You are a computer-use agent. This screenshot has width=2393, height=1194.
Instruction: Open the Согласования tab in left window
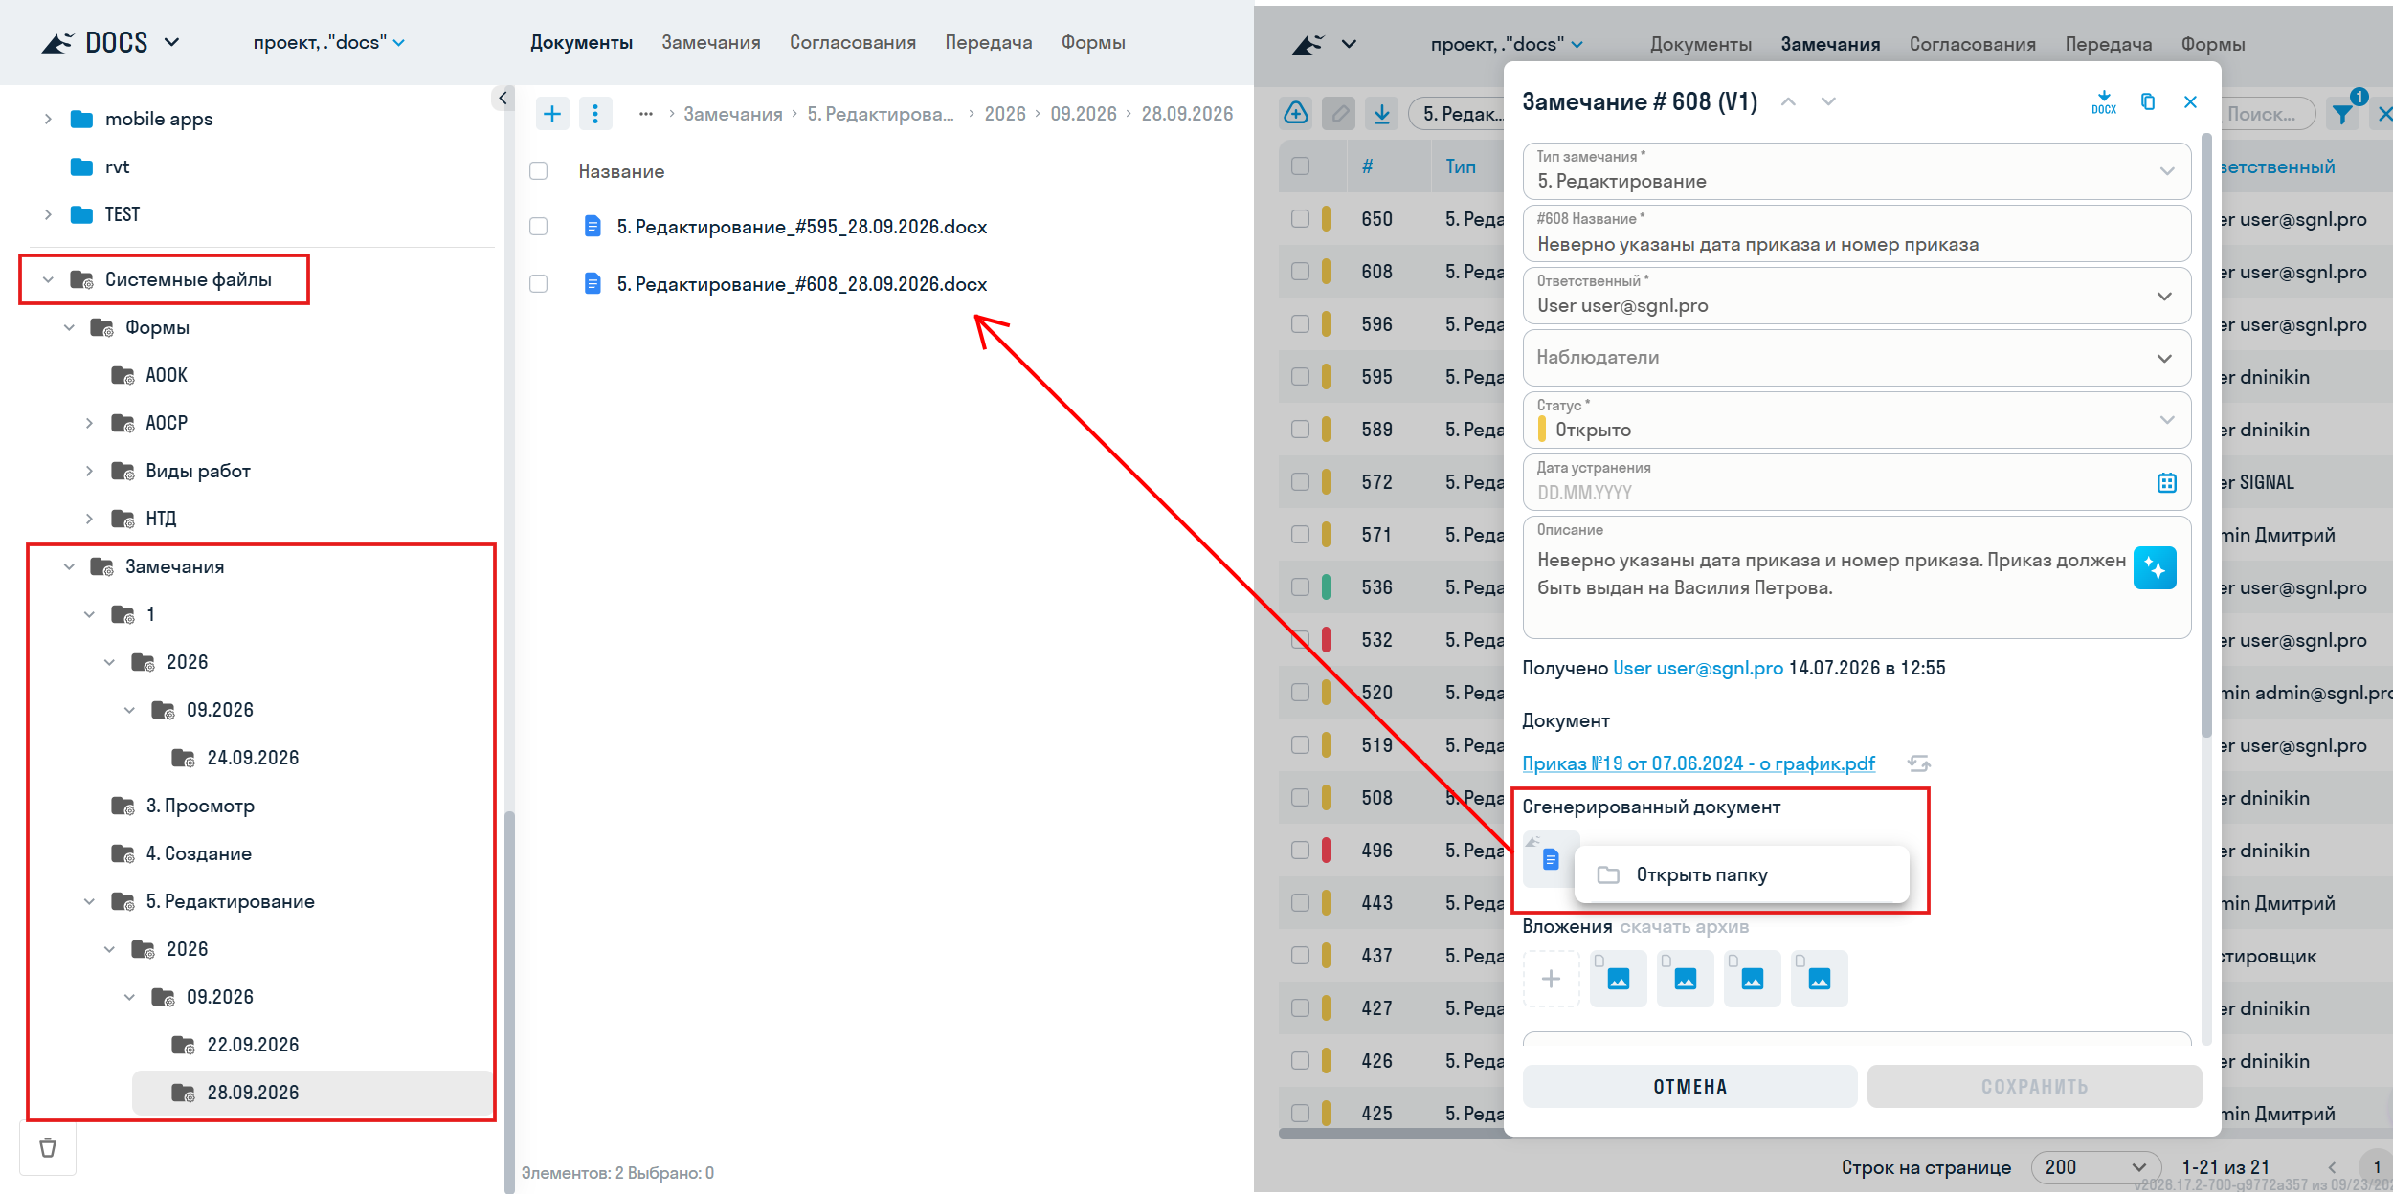(852, 43)
